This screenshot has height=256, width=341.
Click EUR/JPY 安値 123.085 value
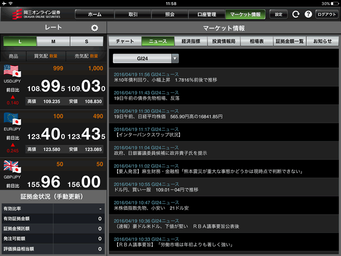coord(93,150)
